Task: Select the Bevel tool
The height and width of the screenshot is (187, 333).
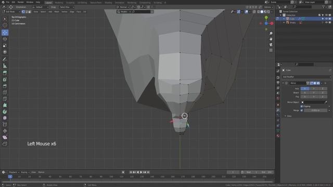Action: [5, 86]
